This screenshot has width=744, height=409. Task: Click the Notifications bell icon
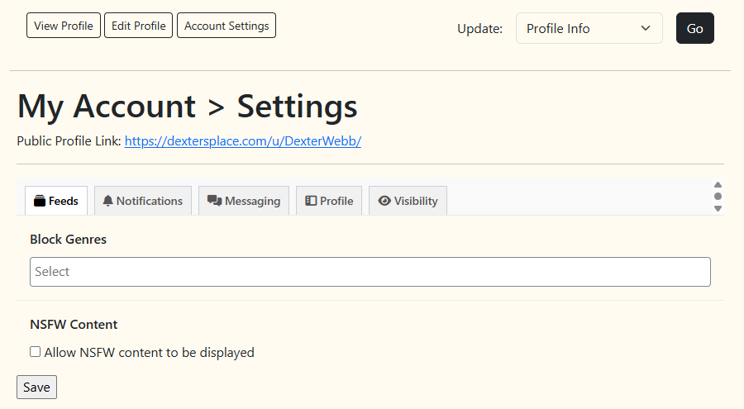(108, 201)
